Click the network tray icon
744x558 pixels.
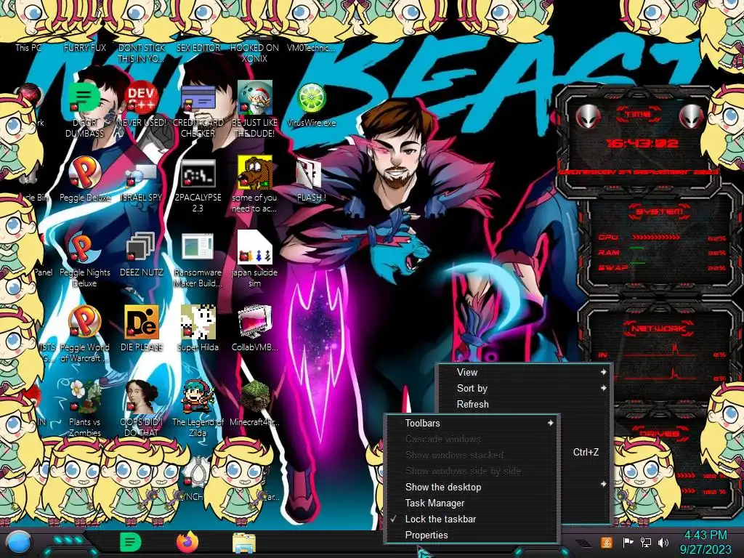pyautogui.click(x=645, y=542)
